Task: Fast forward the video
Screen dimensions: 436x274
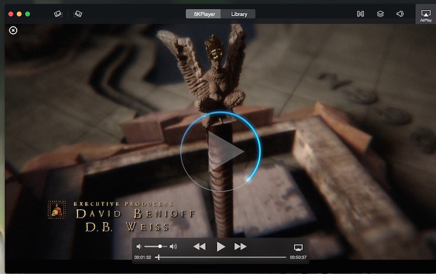Action: pyautogui.click(x=240, y=247)
